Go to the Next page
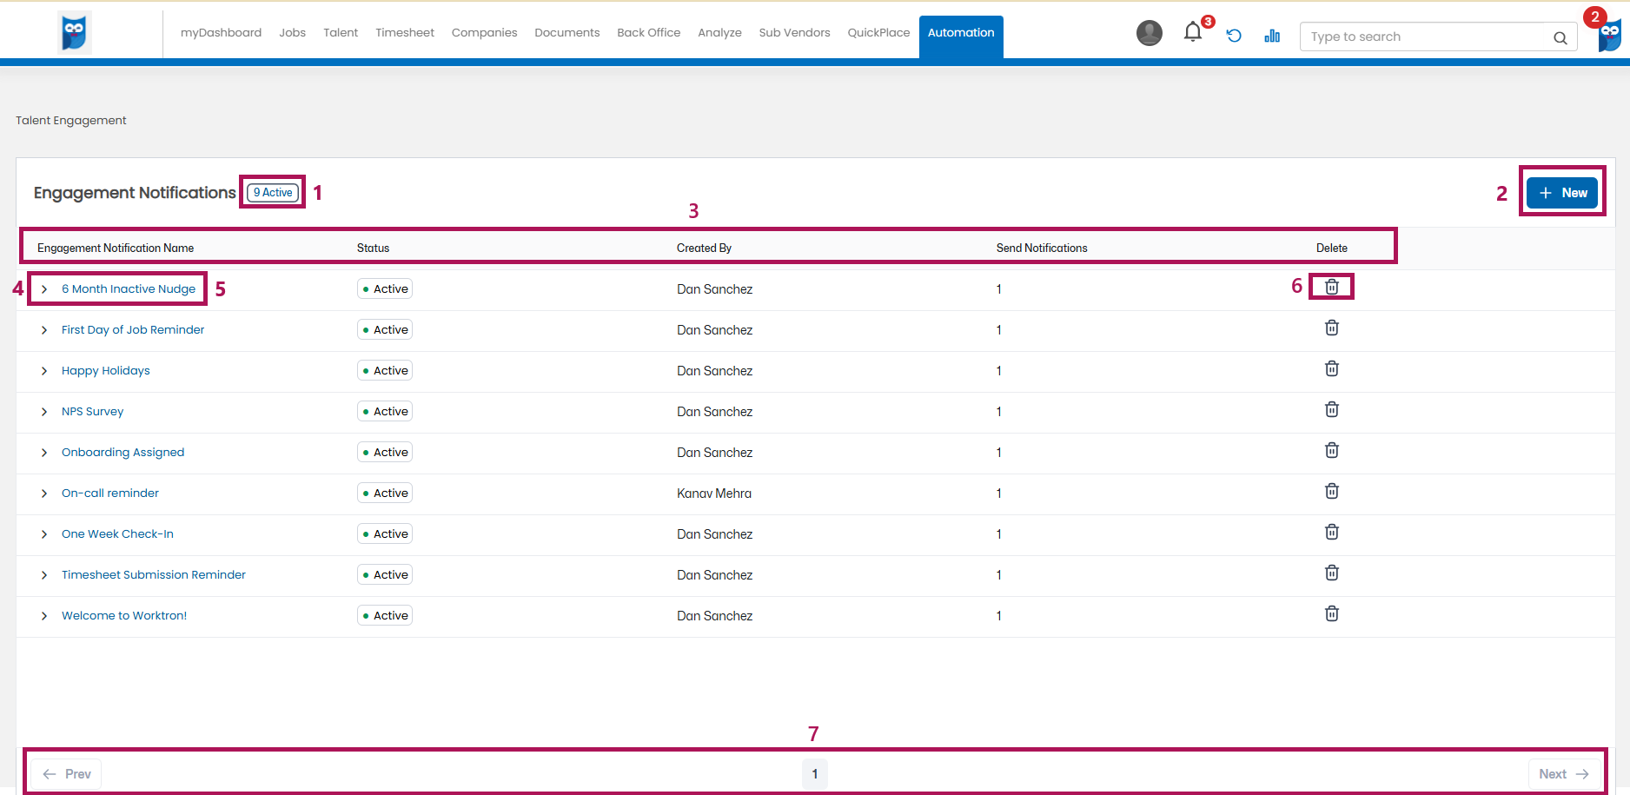 pos(1563,773)
